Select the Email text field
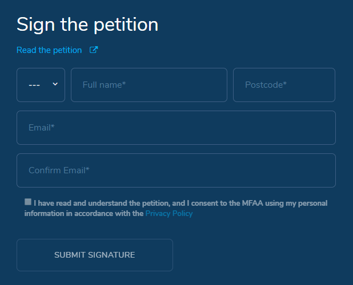The image size is (353, 285). 176,128
